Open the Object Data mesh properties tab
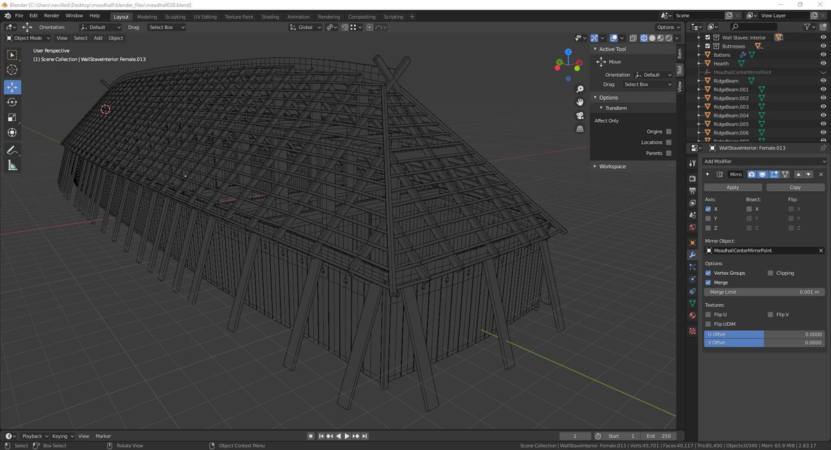This screenshot has height=450, width=831. click(692, 303)
